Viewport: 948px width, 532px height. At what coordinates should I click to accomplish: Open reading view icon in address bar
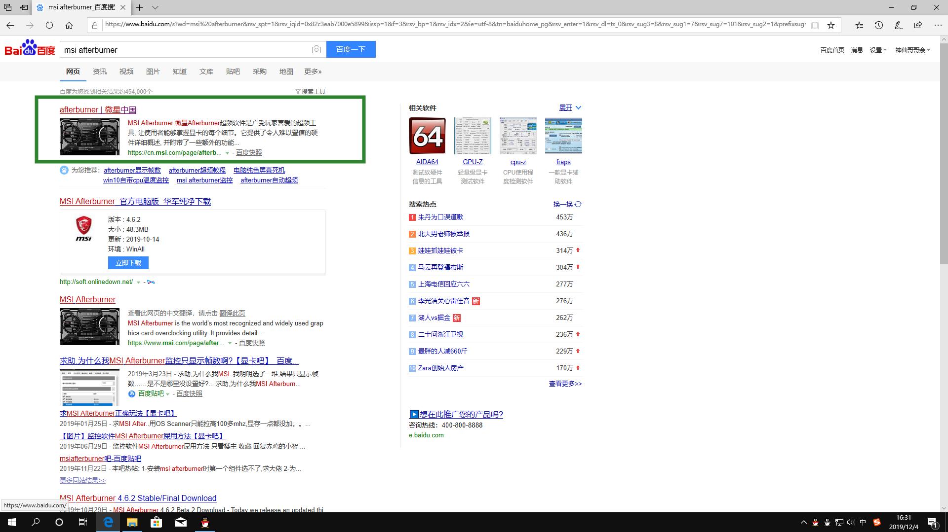click(815, 25)
